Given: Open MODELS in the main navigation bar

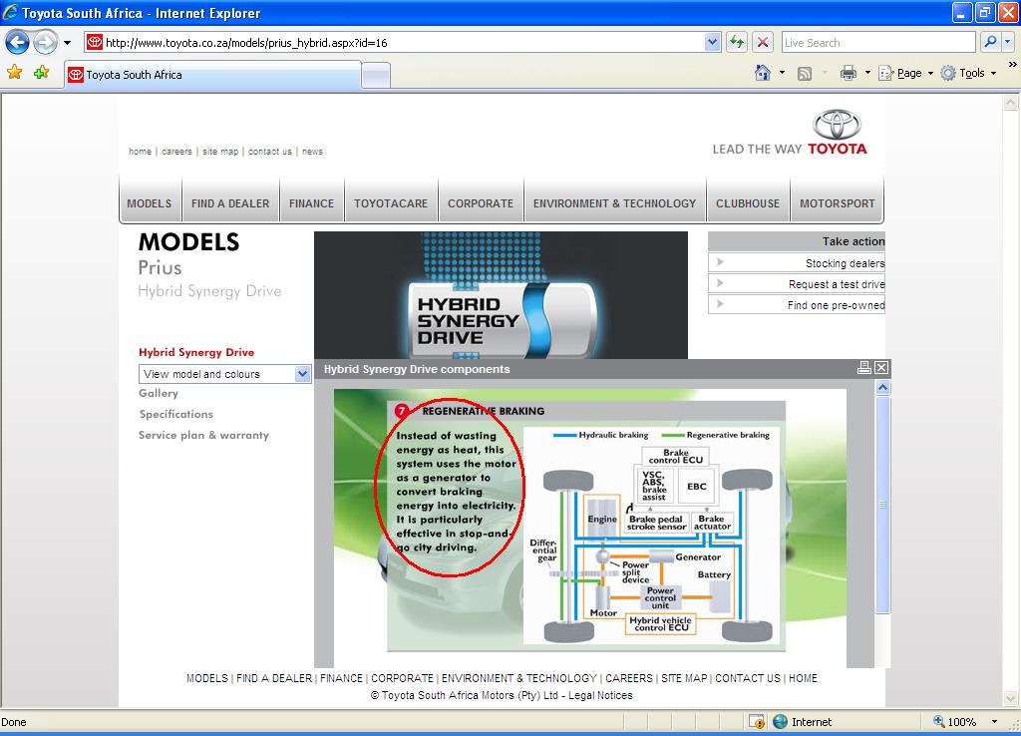Looking at the screenshot, I should pyautogui.click(x=150, y=203).
